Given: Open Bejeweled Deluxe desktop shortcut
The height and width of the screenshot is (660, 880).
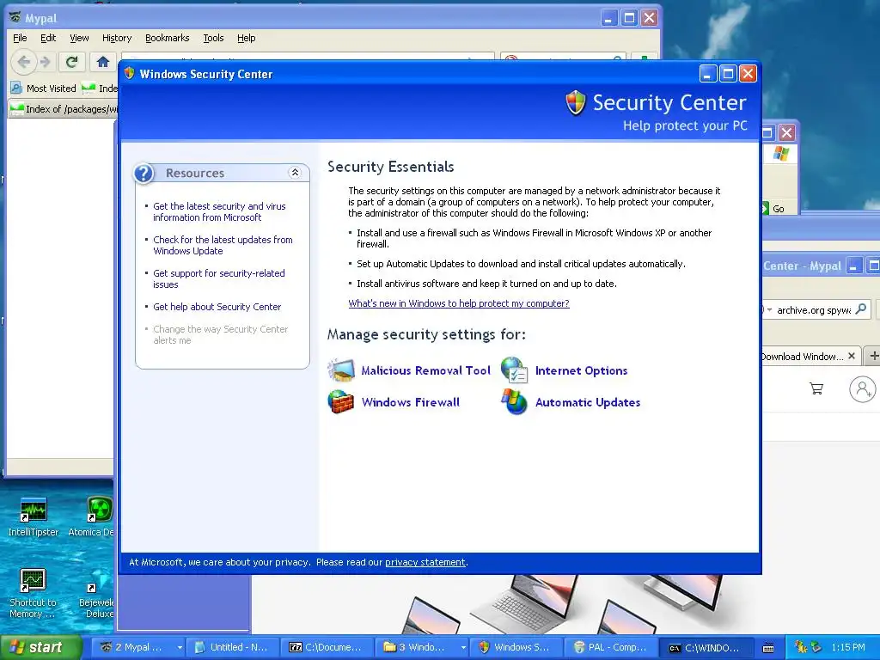Looking at the screenshot, I should 96,595.
